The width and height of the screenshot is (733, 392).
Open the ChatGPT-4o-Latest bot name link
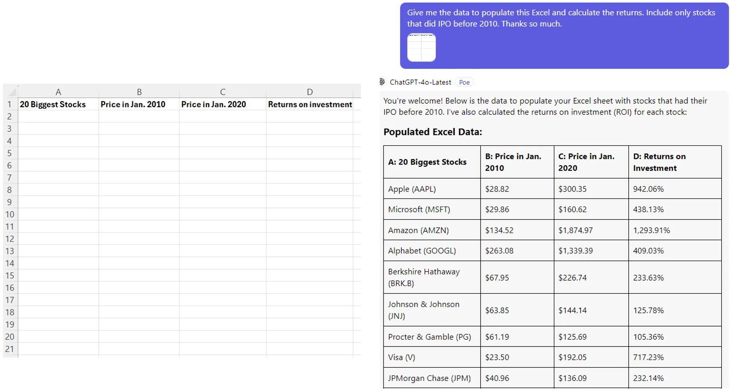[x=420, y=82]
